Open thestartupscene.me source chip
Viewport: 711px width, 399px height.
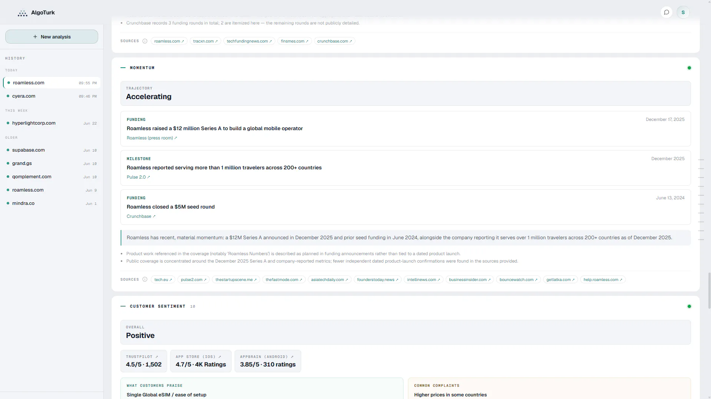[x=236, y=280]
